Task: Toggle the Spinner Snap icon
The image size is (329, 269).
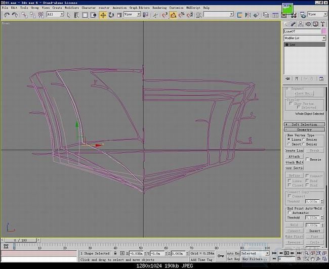Action: (x=190, y=15)
